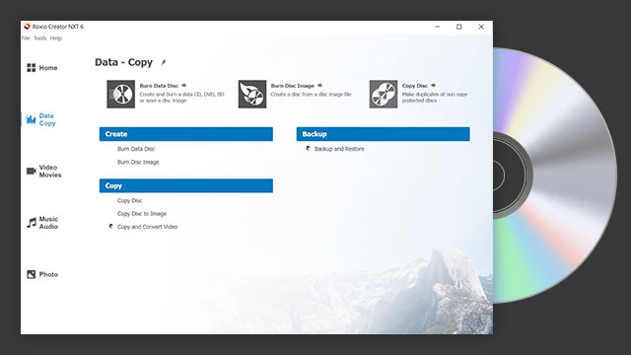Choose Copy Disc to Image link
The height and width of the screenshot is (355, 631).
click(x=142, y=213)
